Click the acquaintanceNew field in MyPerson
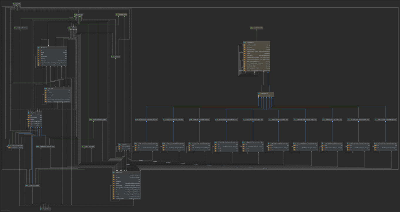Screen dimensions: 400x212 (x=52, y=63)
